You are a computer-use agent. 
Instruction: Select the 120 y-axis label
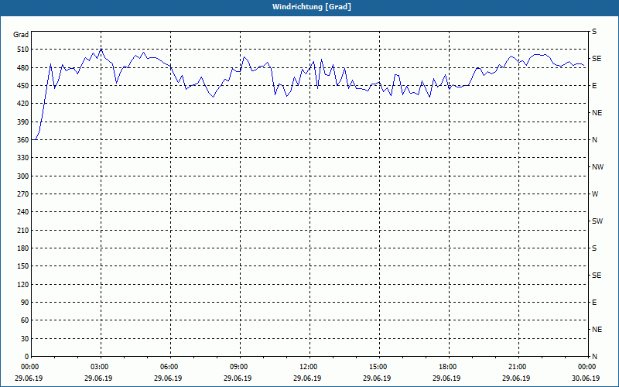[23, 284]
